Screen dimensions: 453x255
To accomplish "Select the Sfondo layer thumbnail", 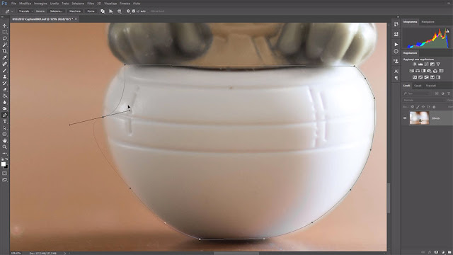I will click(x=420, y=118).
